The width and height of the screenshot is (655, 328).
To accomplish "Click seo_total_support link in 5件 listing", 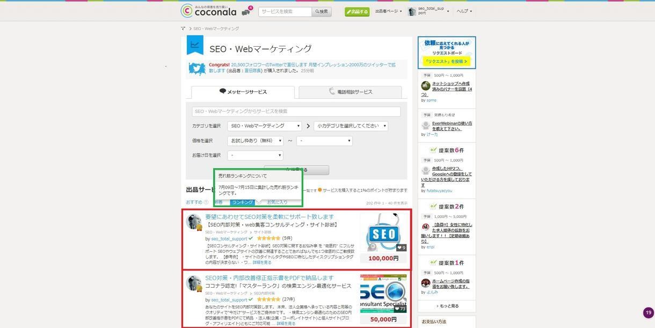I will tap(229, 238).
